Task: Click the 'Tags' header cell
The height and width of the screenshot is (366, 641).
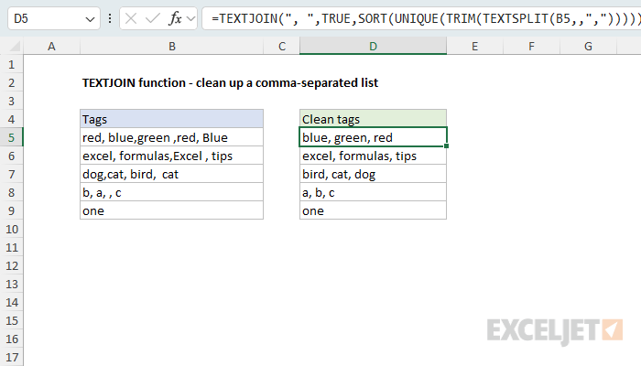Action: [172, 119]
